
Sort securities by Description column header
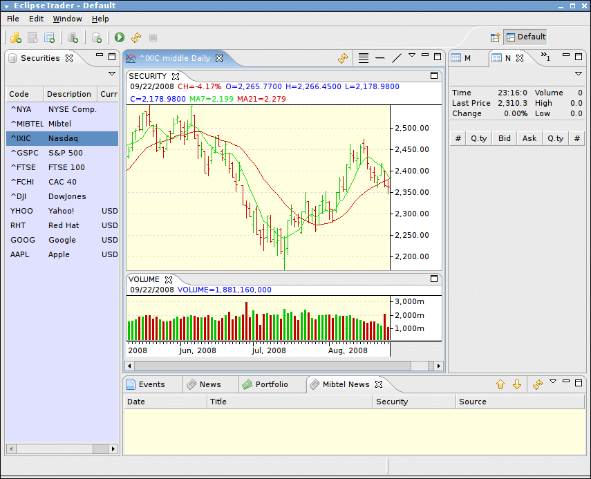pyautogui.click(x=71, y=94)
